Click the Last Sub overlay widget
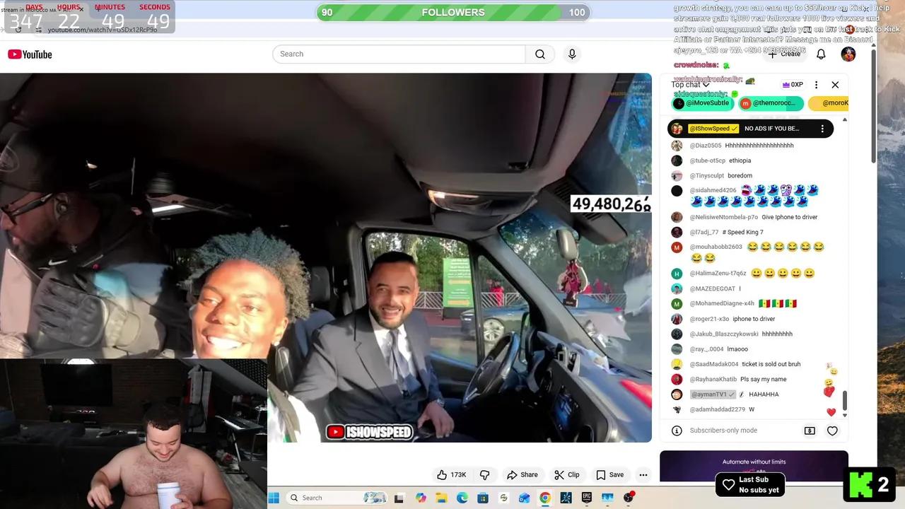The image size is (905, 509). click(750, 484)
